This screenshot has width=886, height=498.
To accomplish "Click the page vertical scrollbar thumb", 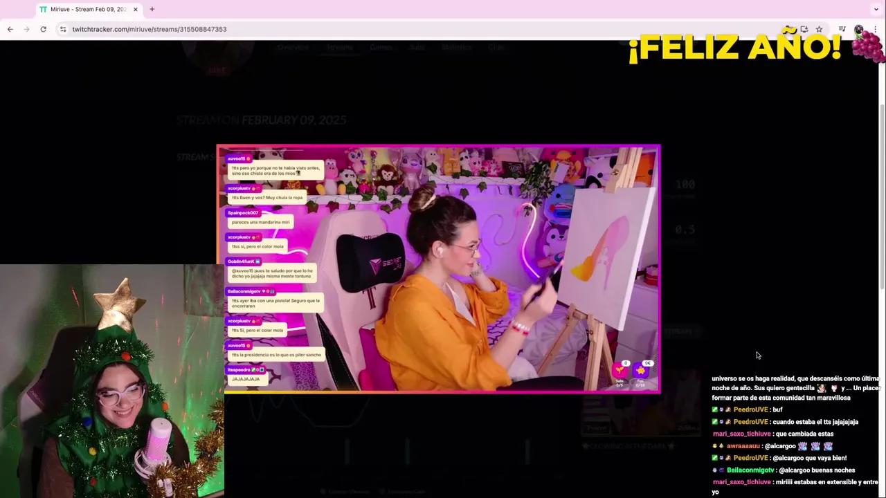I will tap(882, 197).
